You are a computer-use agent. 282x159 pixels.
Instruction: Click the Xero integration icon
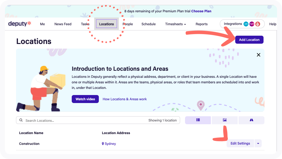(246, 24)
